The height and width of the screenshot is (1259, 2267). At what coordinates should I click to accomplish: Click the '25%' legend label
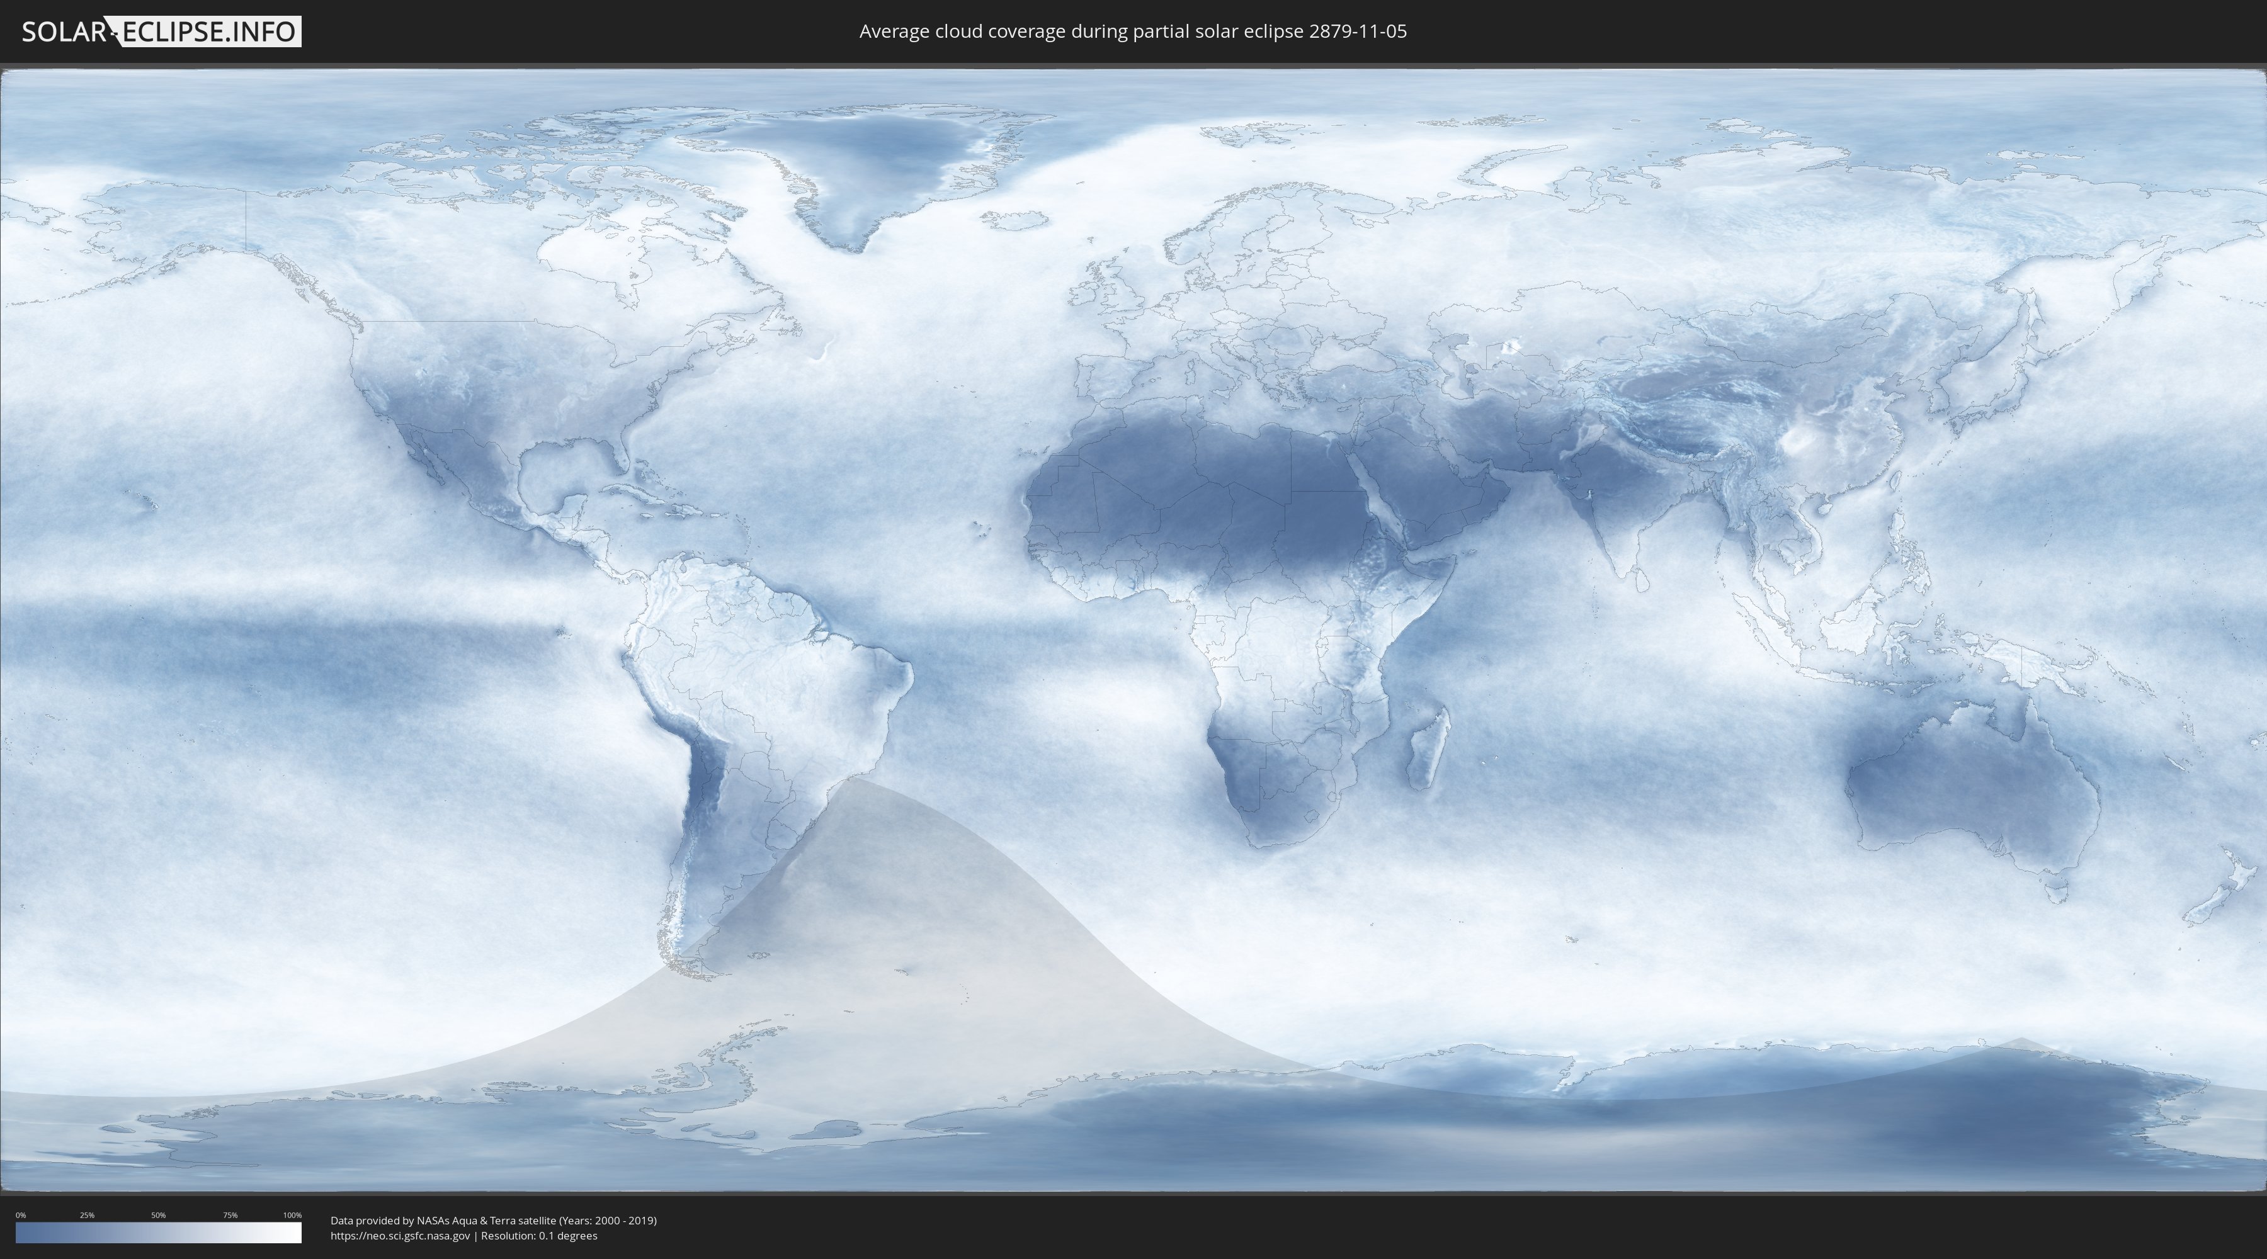[87, 1215]
